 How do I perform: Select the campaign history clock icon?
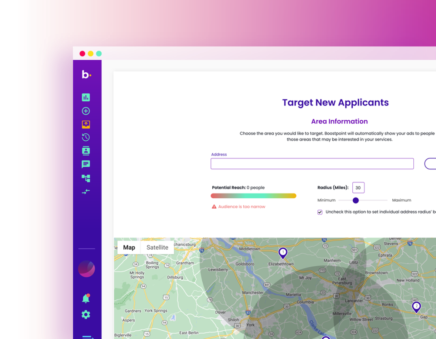tap(85, 137)
